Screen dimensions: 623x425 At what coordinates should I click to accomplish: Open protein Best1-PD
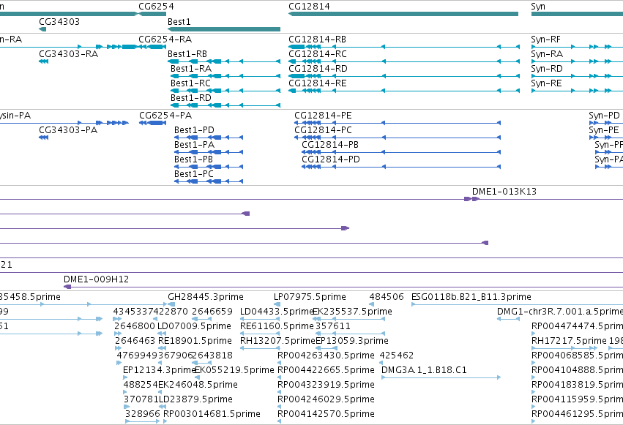194,130
